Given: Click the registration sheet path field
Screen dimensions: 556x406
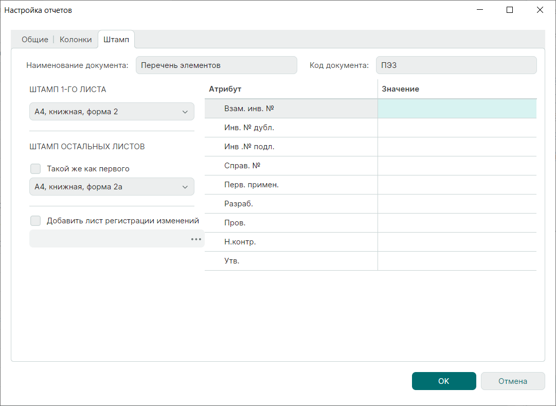Looking at the screenshot, I should click(x=108, y=239).
